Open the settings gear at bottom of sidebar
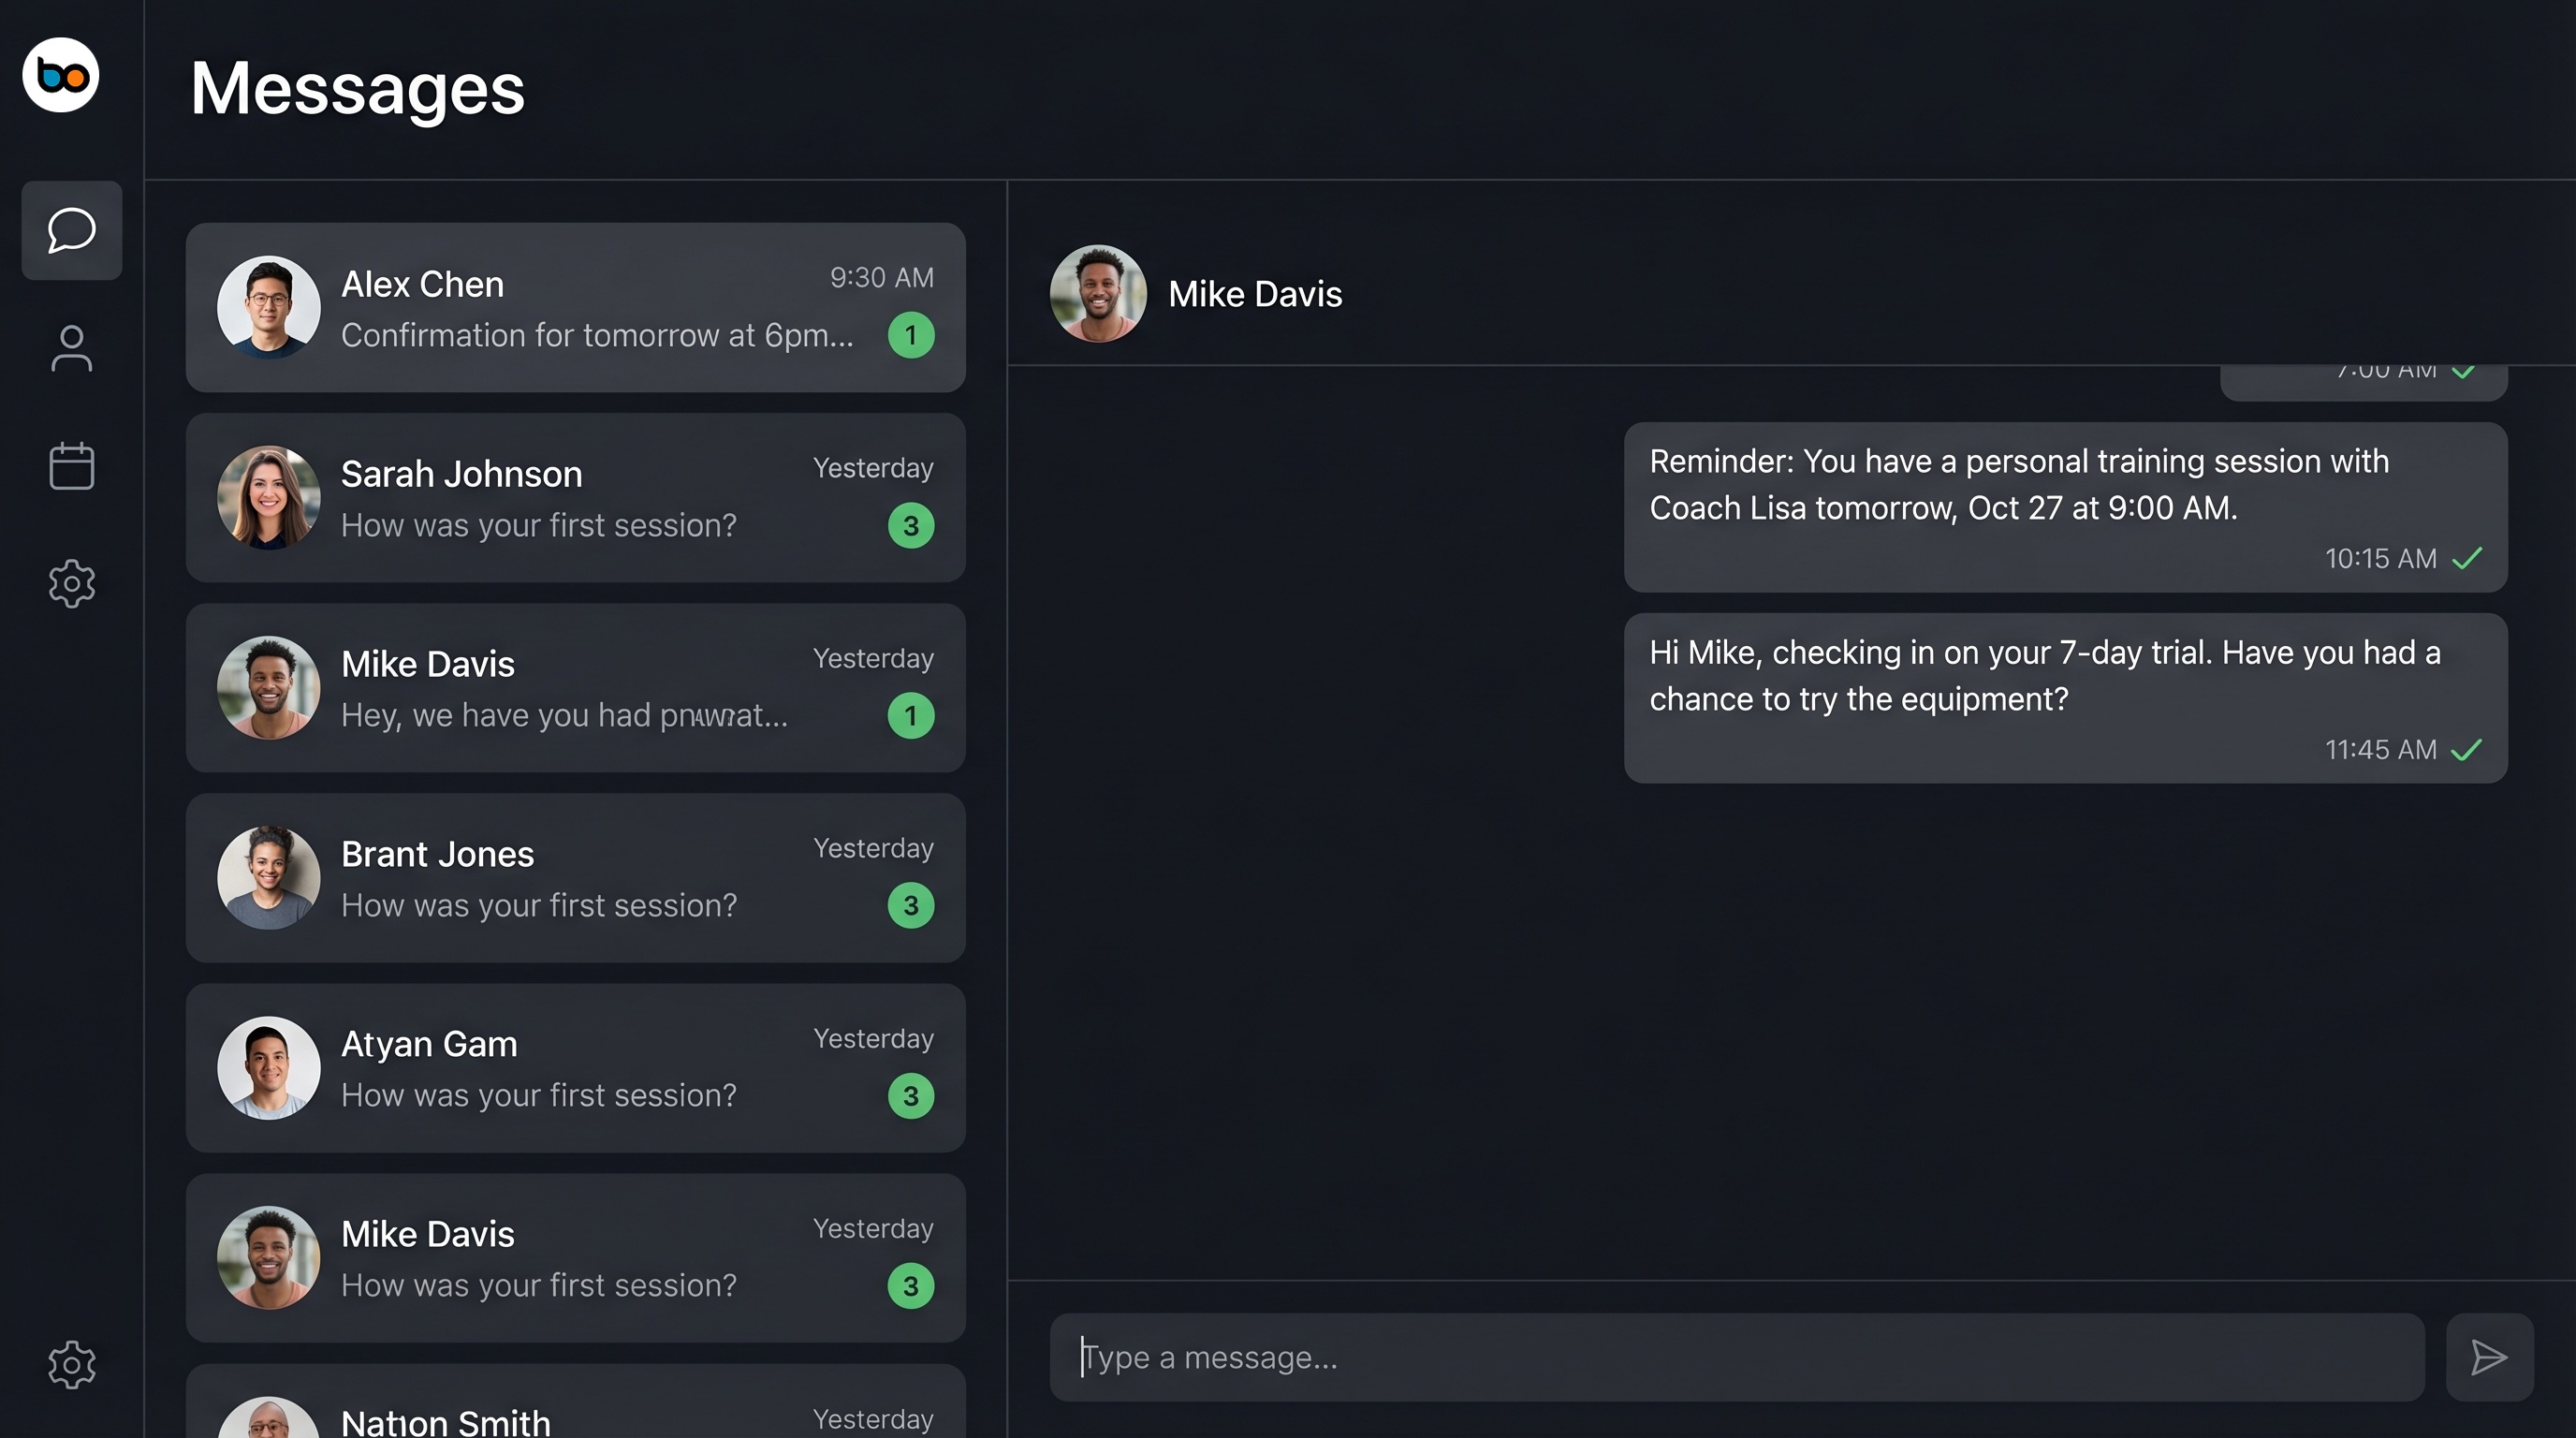This screenshot has height=1438, width=2576. [x=71, y=1364]
